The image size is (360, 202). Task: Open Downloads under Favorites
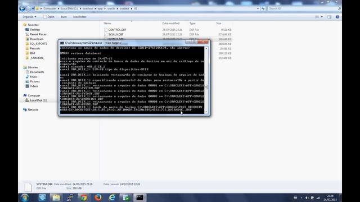tap(37, 39)
